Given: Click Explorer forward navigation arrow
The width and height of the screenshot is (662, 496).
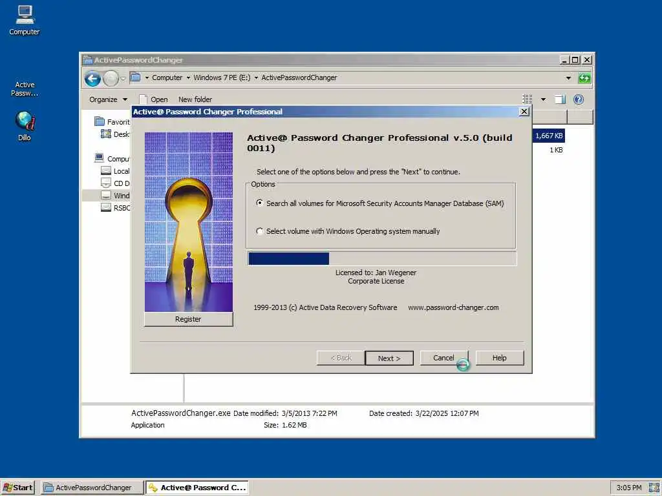Looking at the screenshot, I should coord(111,78).
